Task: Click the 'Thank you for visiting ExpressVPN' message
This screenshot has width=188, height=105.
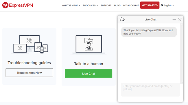Action: (149, 32)
